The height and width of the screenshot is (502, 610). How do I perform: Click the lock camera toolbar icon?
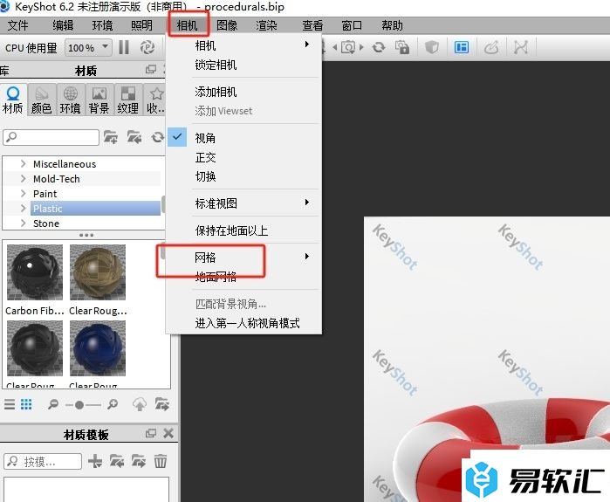[402, 47]
